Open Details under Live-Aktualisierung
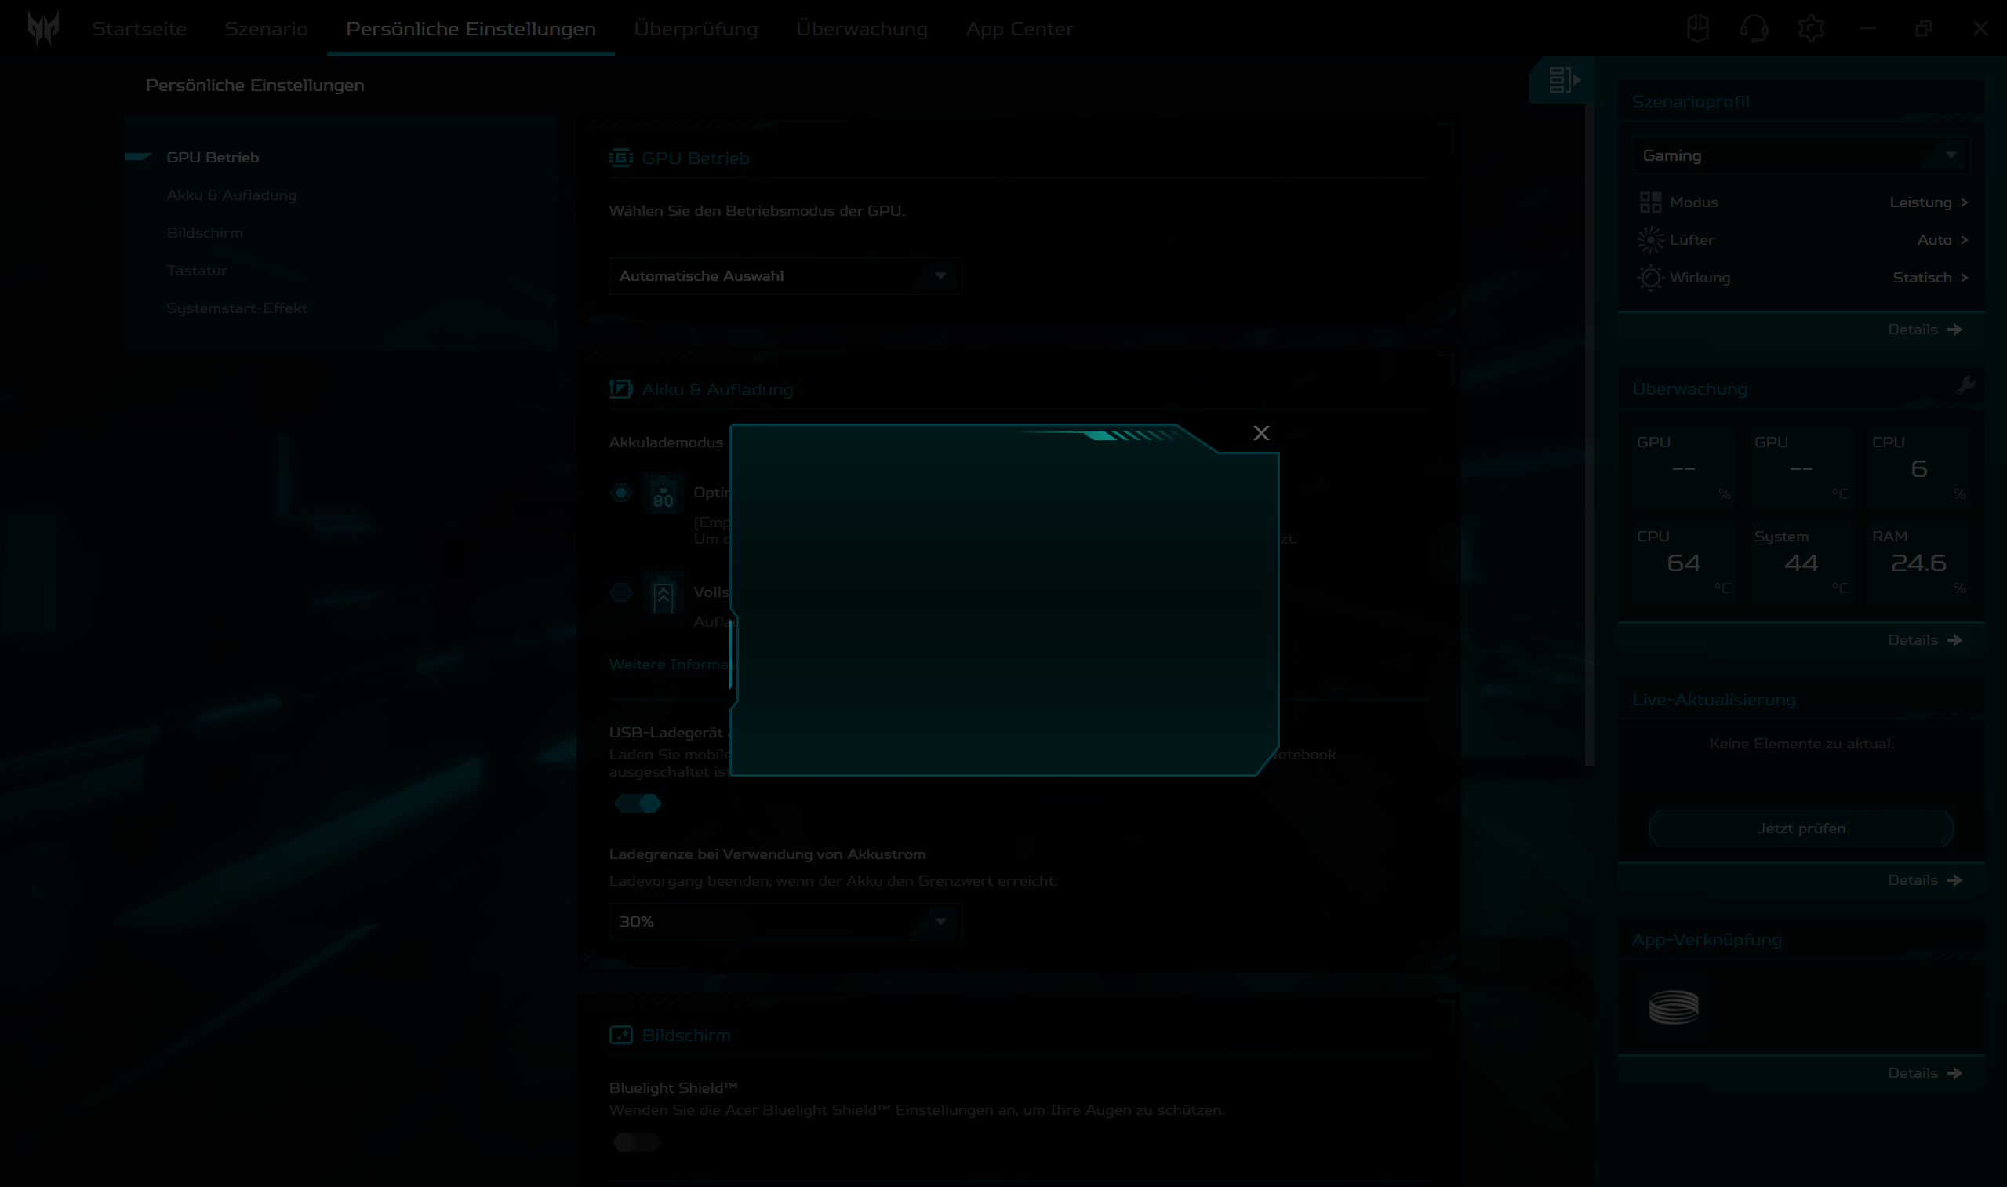Viewport: 2007px width, 1187px height. 1925,879
